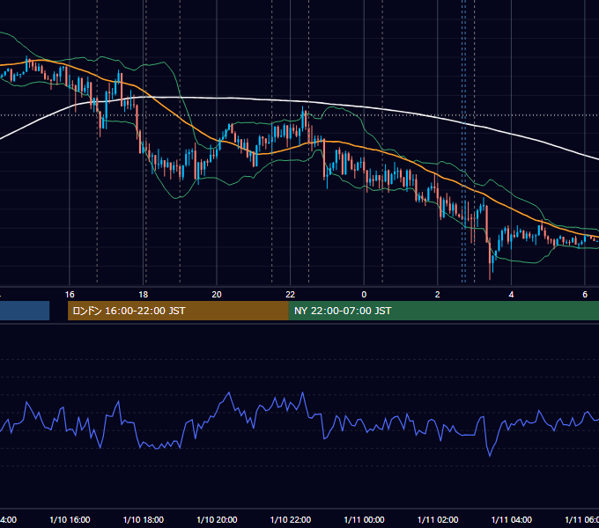Click the 1/11 02:00 label on the bottom time axis

[438, 519]
